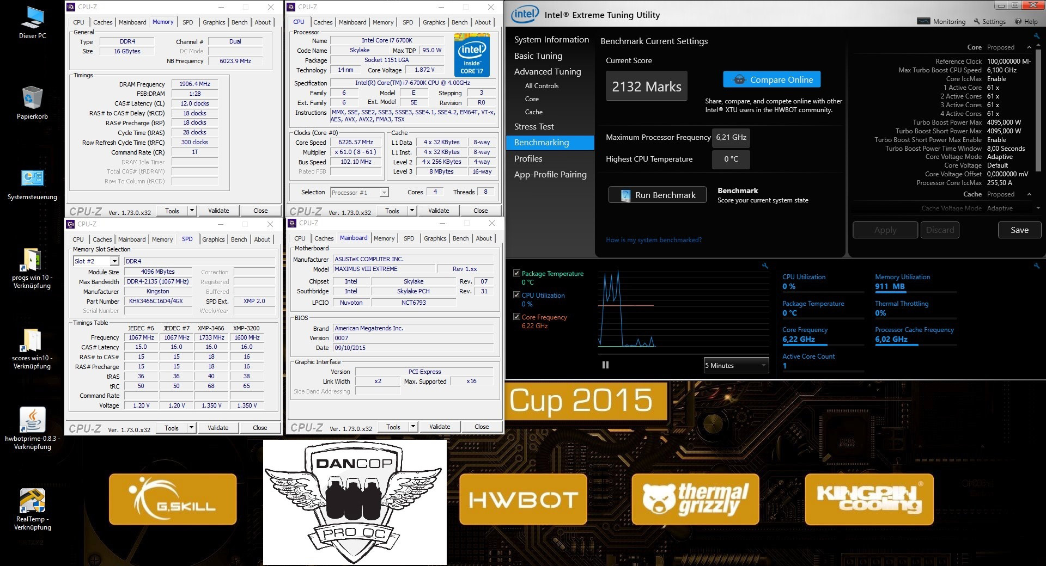Switch to Graphics tab in CPU tab CPU-Z window
The height and width of the screenshot is (566, 1046).
[434, 22]
